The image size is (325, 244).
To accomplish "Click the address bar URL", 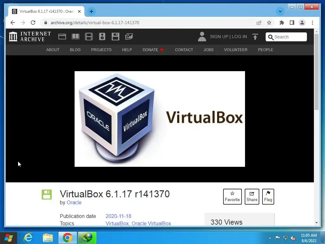I will pos(95,23).
